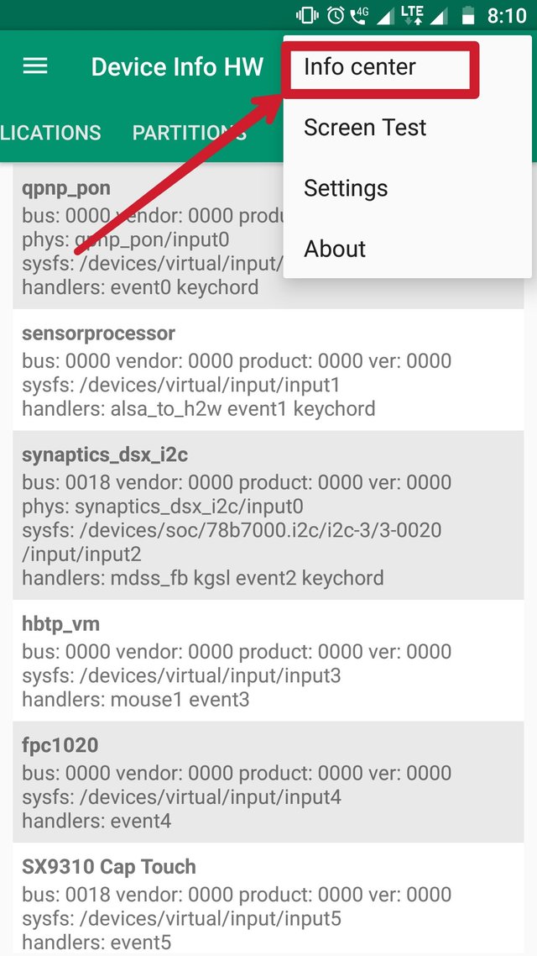Select the sensorprocessor device entry

268,370
